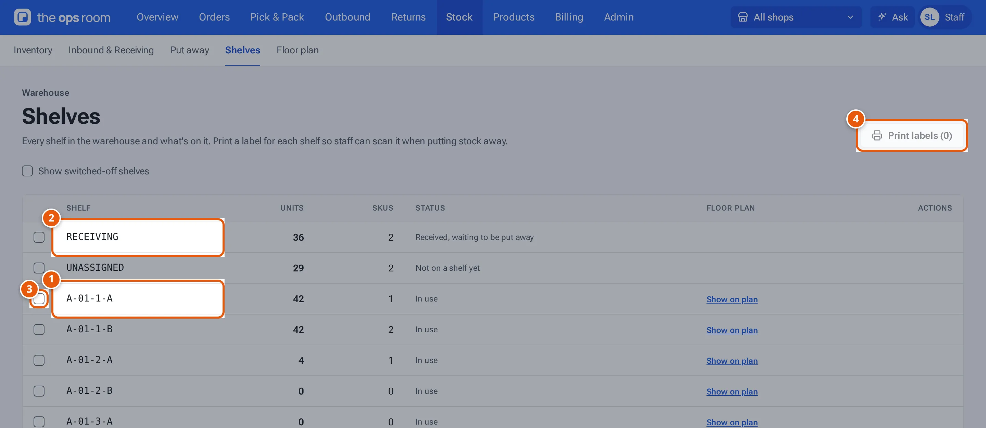
Task: Go to the Orders section
Action: click(x=214, y=17)
